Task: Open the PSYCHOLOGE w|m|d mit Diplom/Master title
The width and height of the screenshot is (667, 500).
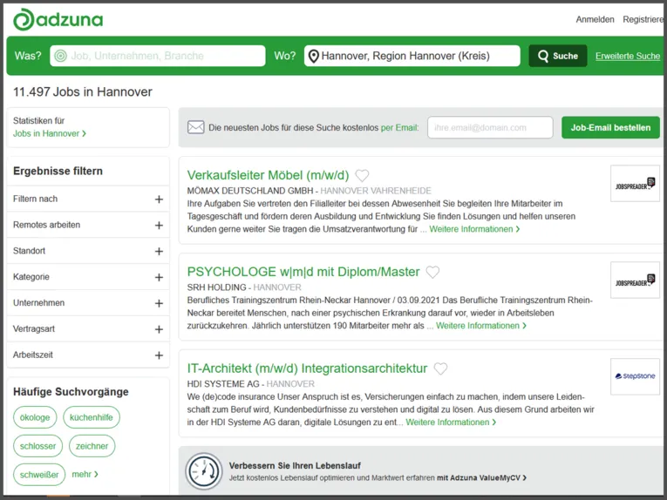Action: 303,272
